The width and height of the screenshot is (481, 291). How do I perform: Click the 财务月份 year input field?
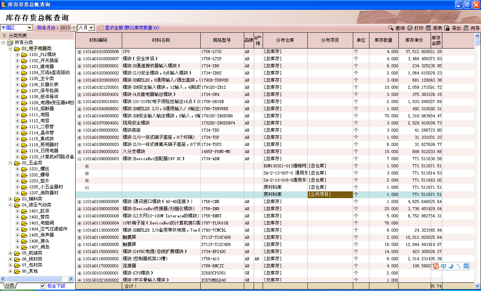(65, 28)
